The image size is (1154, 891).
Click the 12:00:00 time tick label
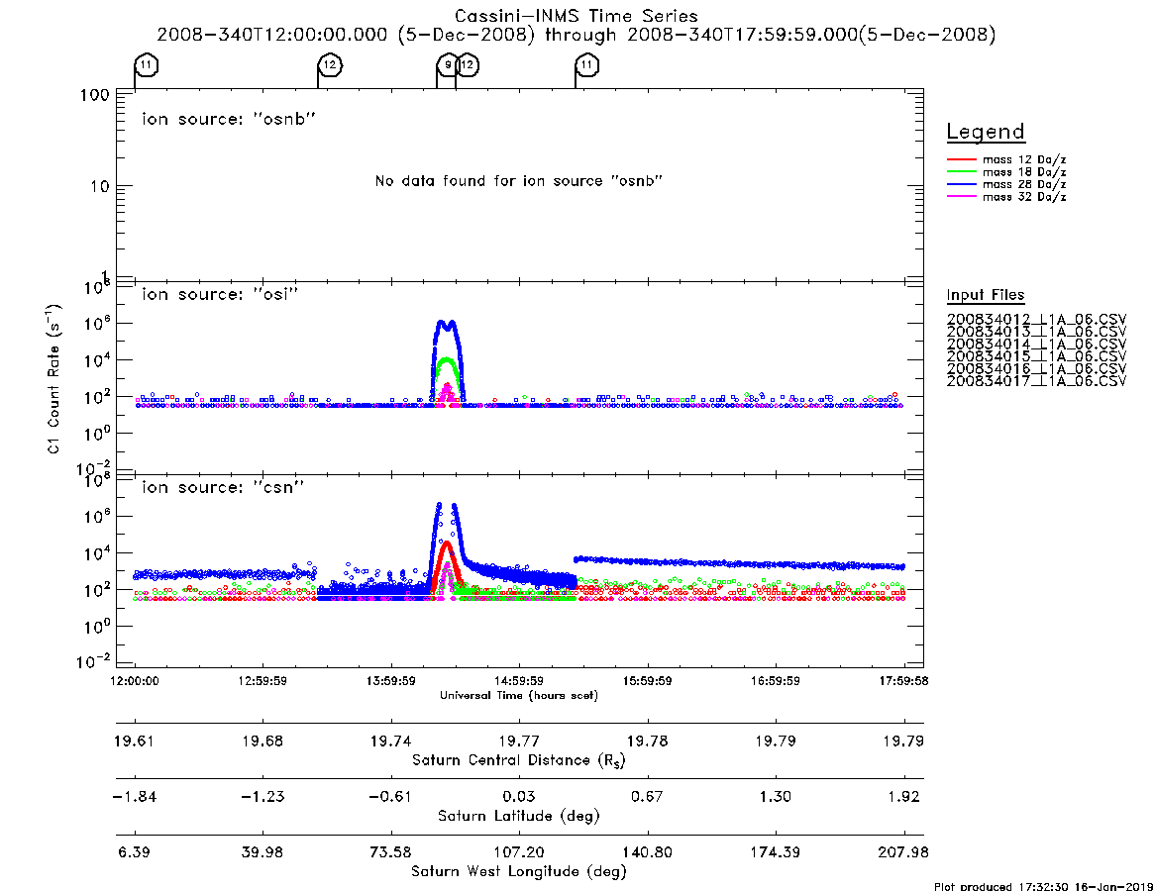[134, 681]
